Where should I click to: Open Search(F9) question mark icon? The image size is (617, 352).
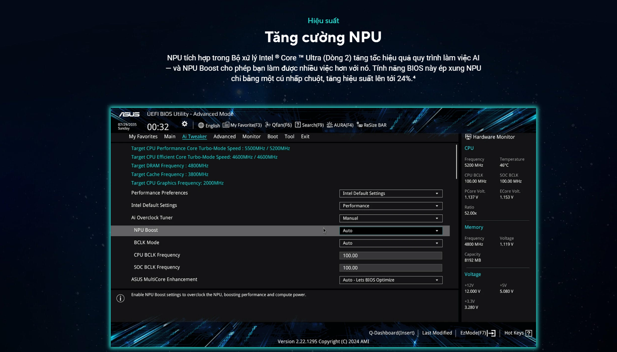click(298, 125)
